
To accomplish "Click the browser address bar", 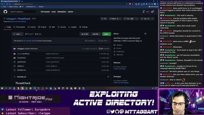I will point(70,4).
